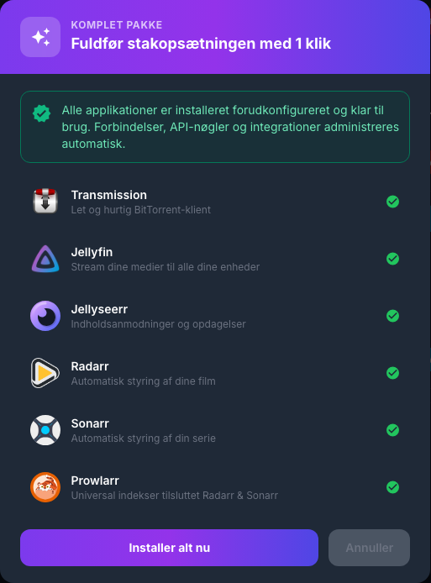Click the Prowlarr tiger icon
This screenshot has width=431, height=583.
(x=45, y=487)
